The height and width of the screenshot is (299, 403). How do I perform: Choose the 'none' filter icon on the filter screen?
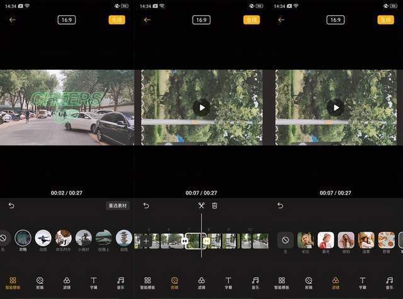point(285,240)
